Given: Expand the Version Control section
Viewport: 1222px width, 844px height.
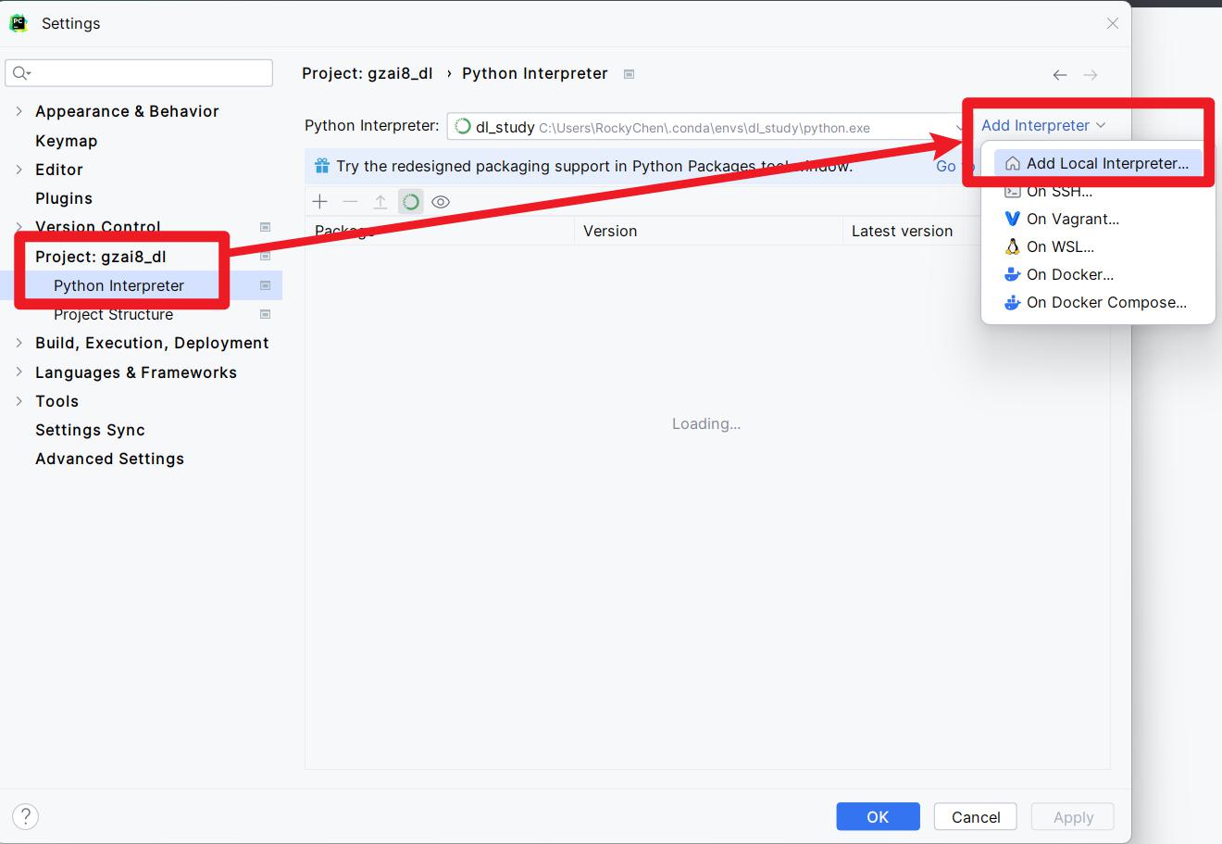Looking at the screenshot, I should click(x=19, y=227).
